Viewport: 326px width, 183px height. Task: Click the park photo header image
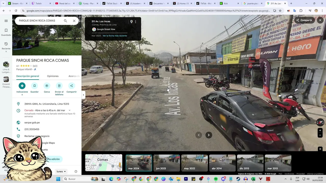click(x=47, y=35)
